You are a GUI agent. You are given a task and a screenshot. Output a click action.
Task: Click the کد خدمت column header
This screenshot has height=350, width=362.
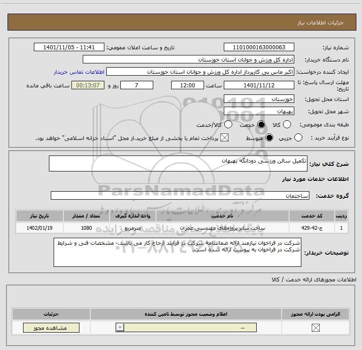pos(312,216)
